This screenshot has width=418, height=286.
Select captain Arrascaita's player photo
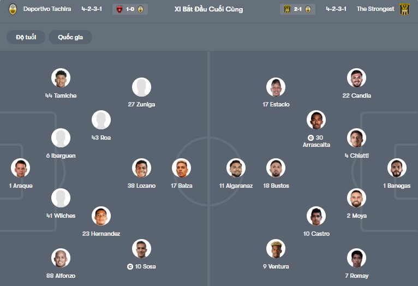(316, 120)
